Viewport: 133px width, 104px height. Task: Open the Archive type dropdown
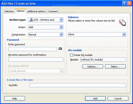click(46, 20)
